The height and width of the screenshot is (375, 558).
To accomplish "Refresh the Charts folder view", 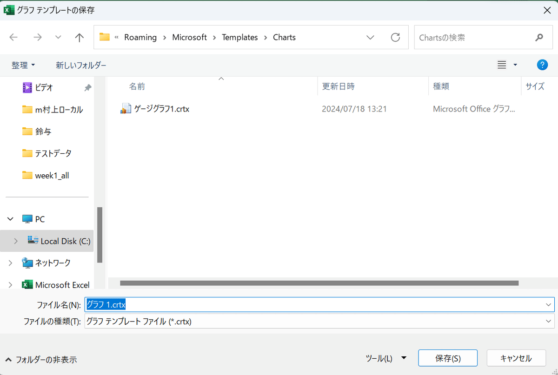I will 395,38.
